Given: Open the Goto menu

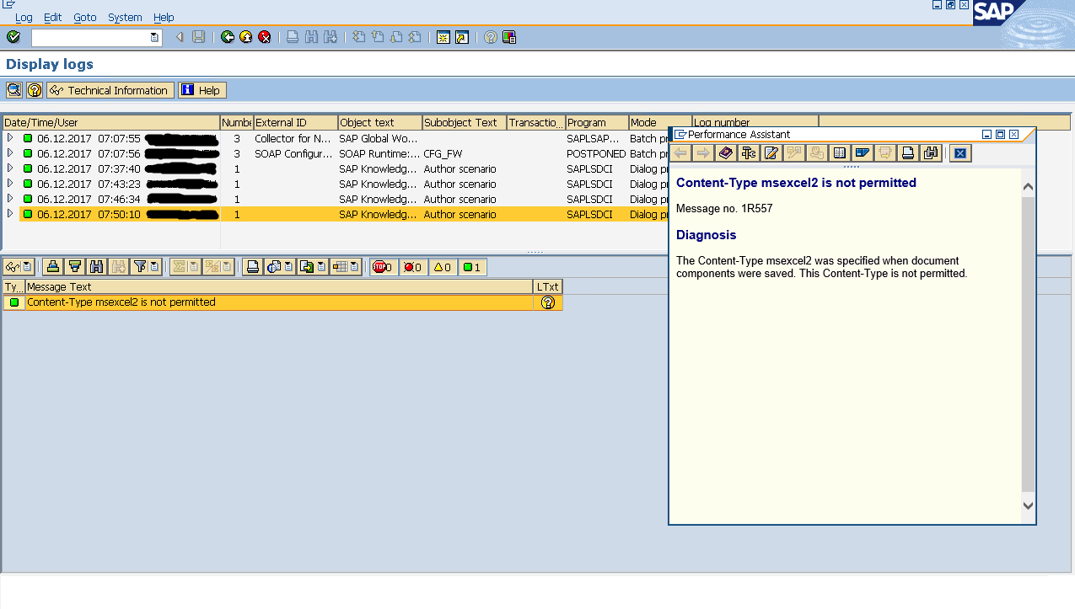Looking at the screenshot, I should pyautogui.click(x=84, y=17).
